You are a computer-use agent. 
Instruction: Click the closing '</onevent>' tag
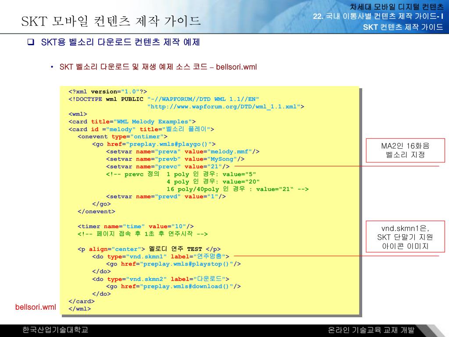(96, 212)
